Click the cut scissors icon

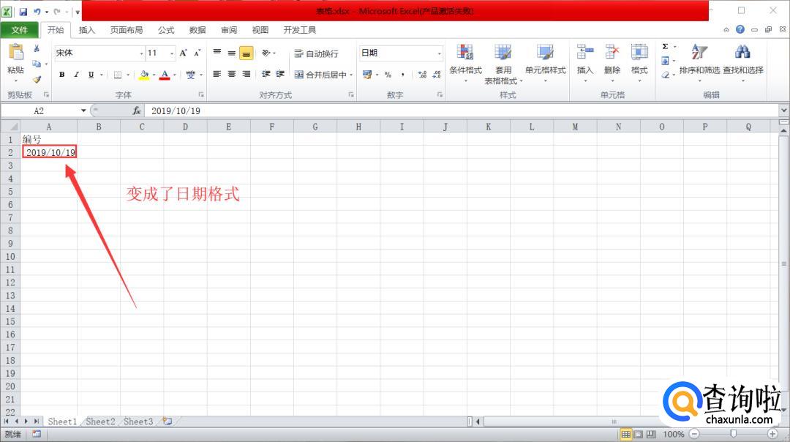click(x=37, y=48)
